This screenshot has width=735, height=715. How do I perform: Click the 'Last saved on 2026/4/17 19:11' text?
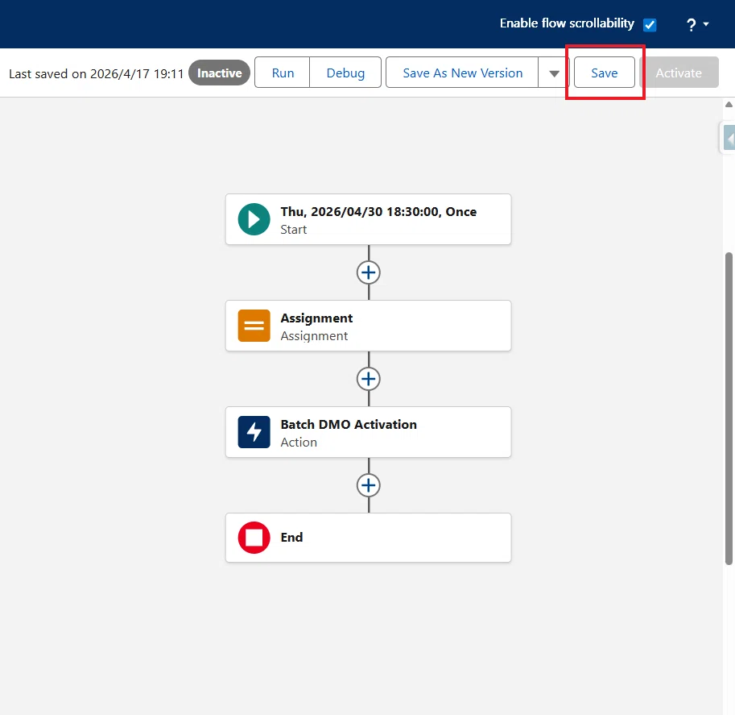click(x=96, y=73)
